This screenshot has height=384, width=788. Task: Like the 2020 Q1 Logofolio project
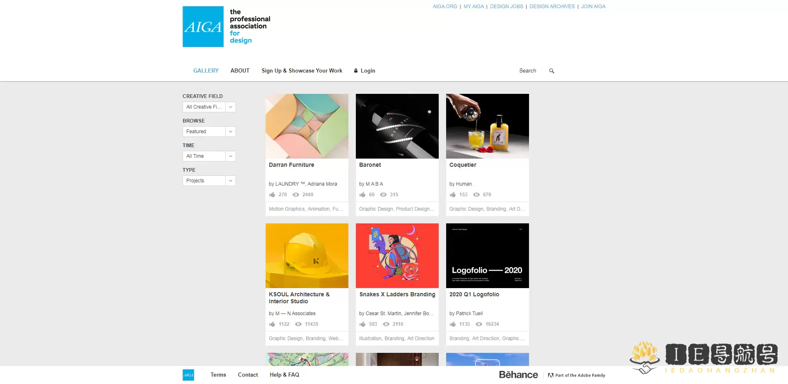(x=453, y=324)
